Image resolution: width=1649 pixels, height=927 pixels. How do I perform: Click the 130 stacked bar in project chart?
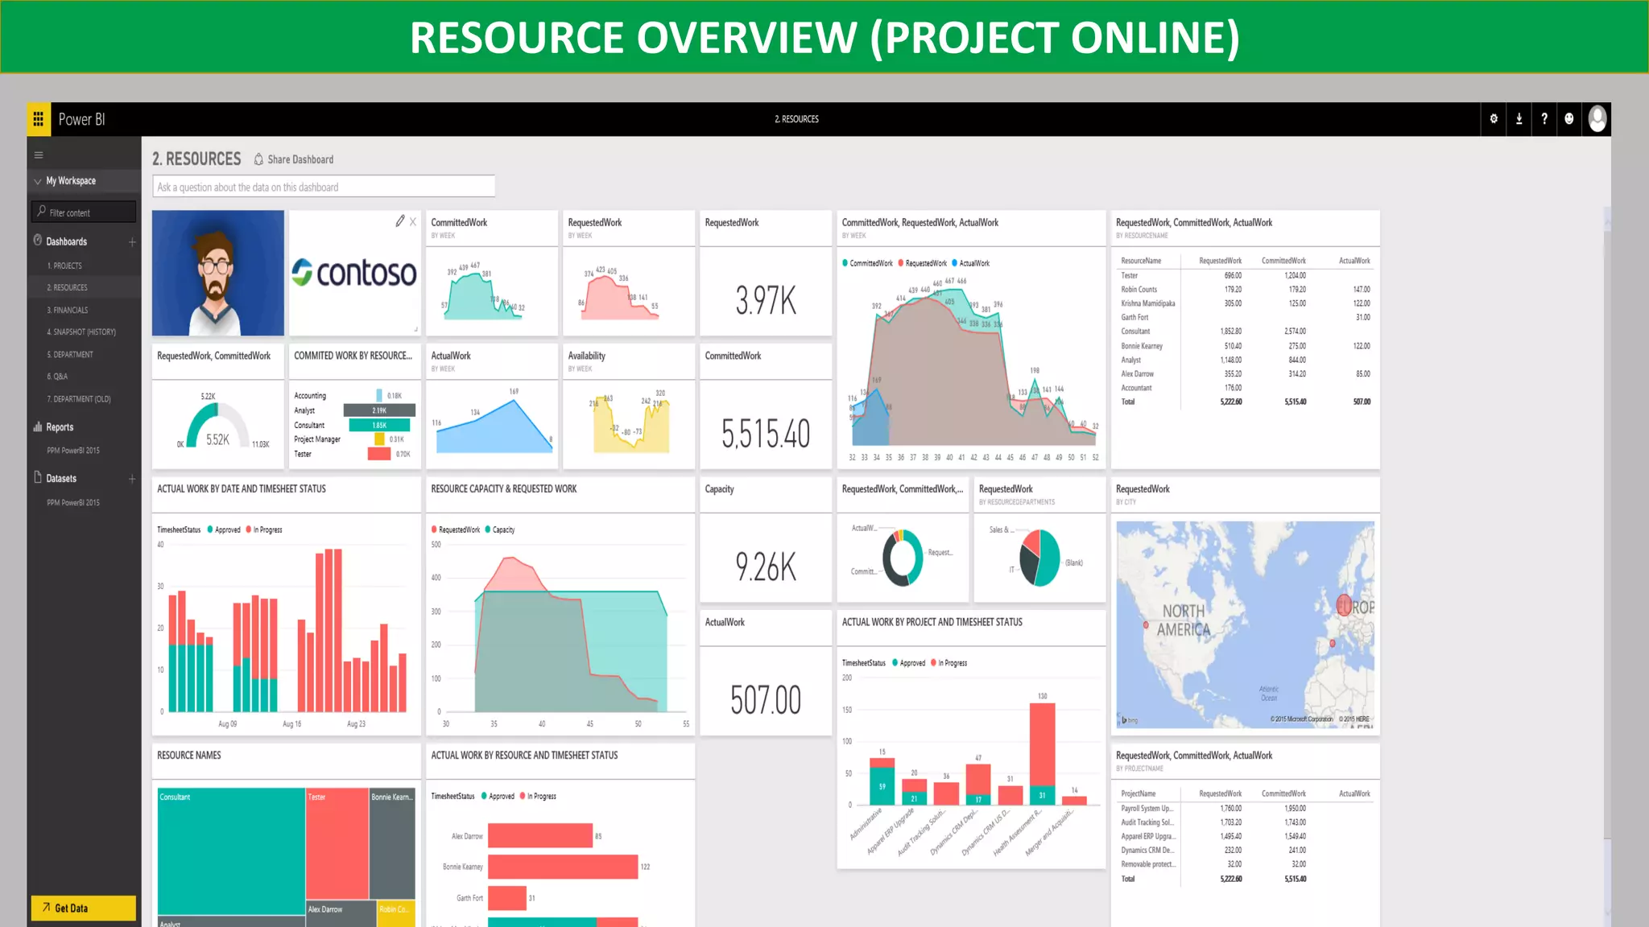tap(1043, 755)
